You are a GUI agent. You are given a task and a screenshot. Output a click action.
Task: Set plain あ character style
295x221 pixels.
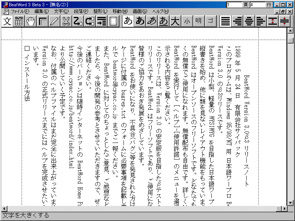click(128, 21)
